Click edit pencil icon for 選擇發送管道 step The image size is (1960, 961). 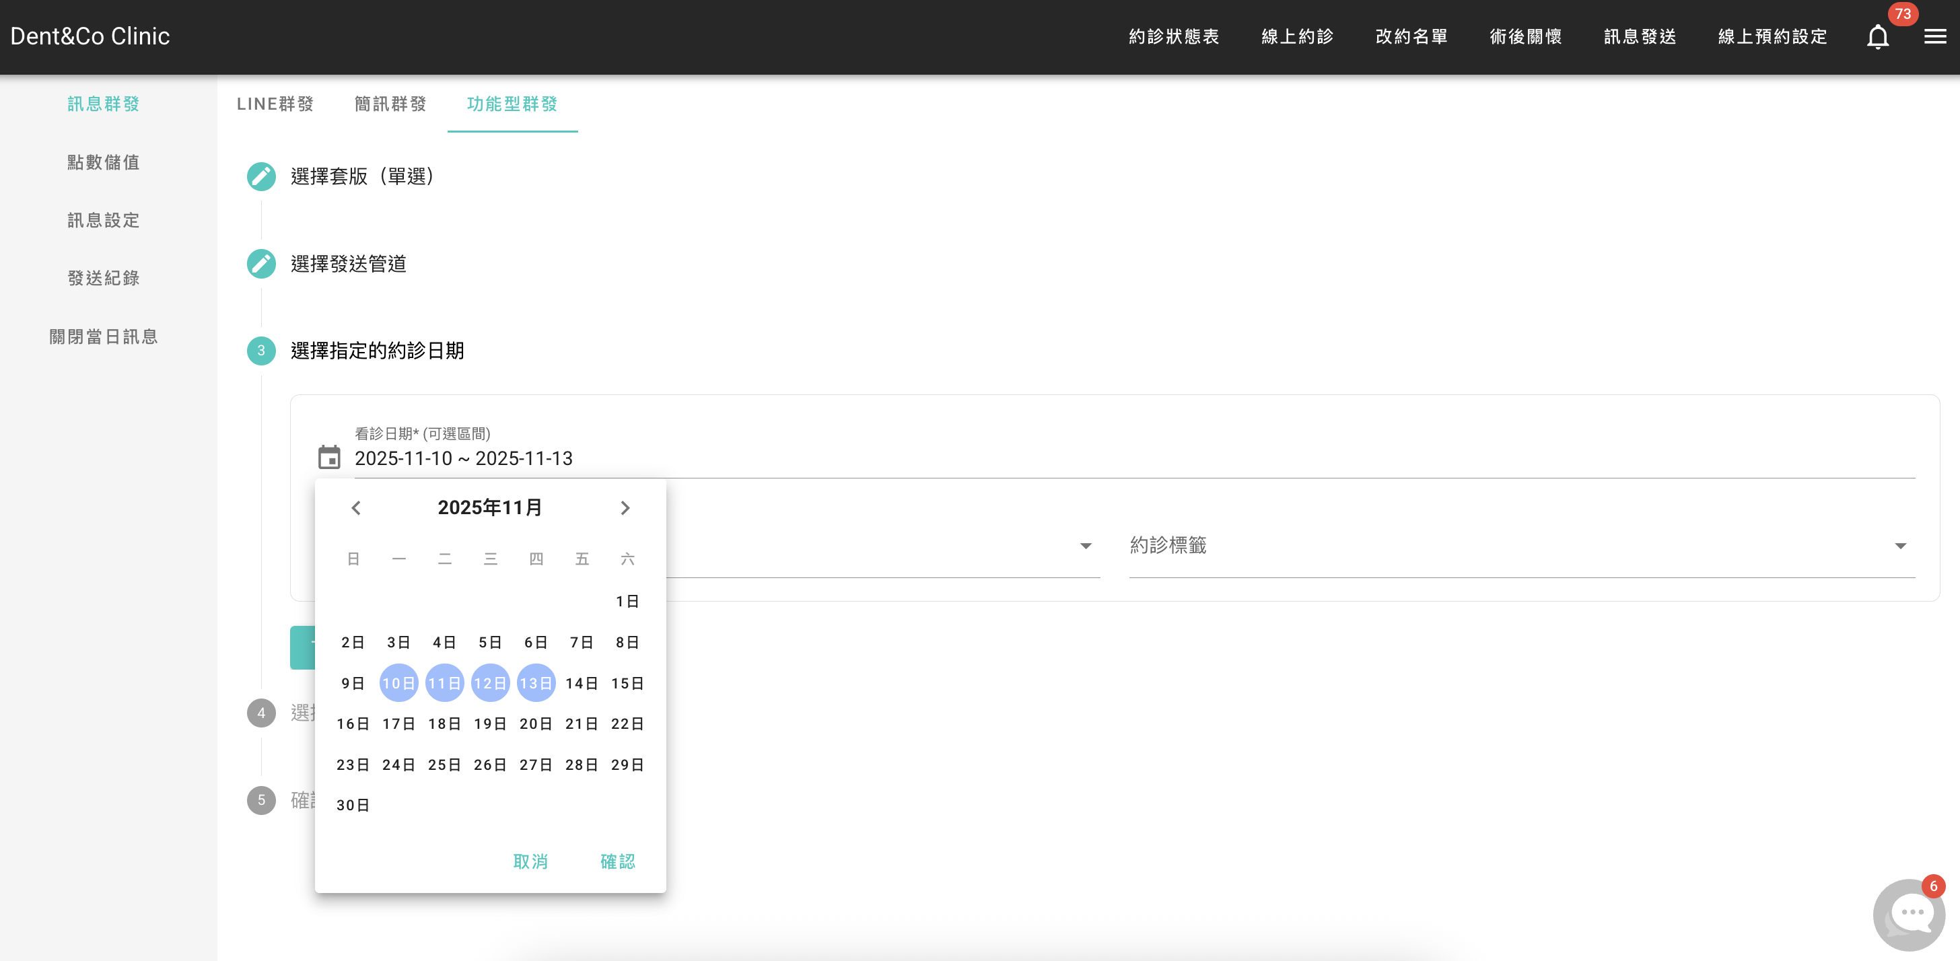[261, 264]
